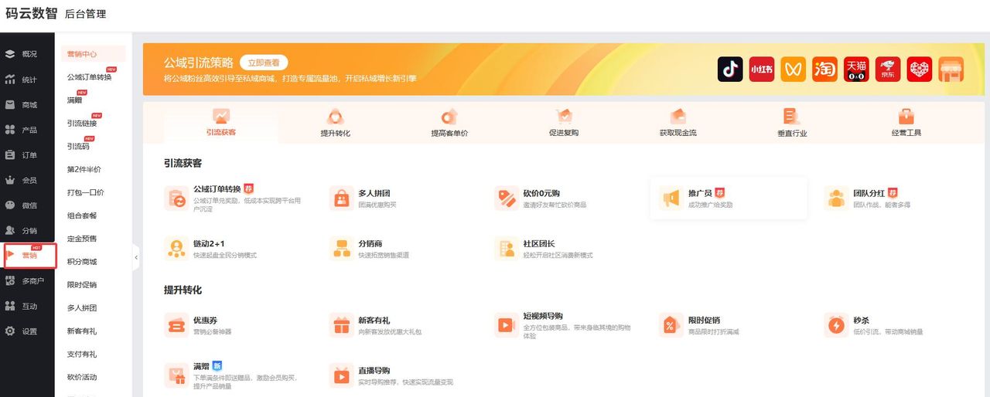Open the 短视频导购 video icon

click(507, 325)
